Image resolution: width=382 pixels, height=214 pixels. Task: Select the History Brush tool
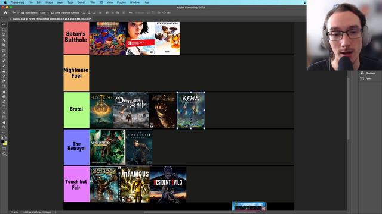tap(4, 76)
